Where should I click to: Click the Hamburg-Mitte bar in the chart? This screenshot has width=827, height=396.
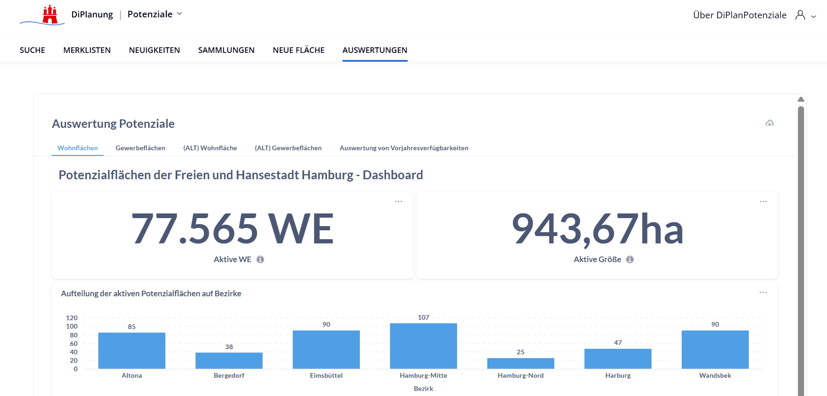coord(423,346)
